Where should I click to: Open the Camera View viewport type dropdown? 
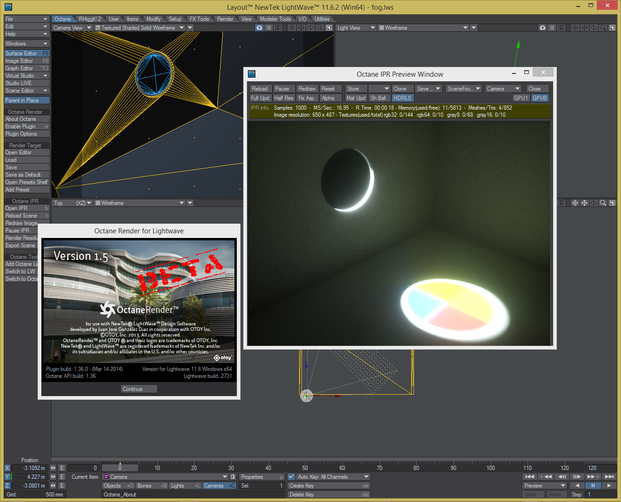pos(72,28)
